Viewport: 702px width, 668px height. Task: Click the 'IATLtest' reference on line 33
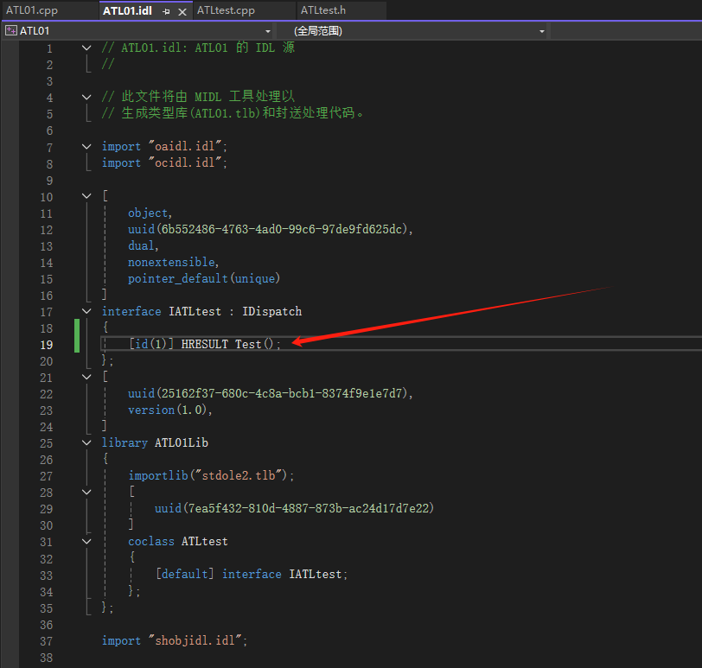tap(316, 574)
